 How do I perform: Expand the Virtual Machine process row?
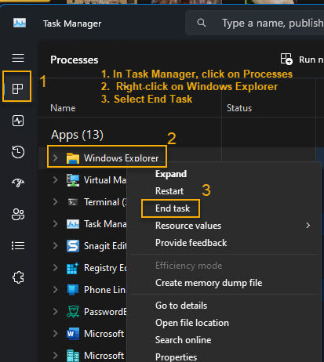(55, 179)
